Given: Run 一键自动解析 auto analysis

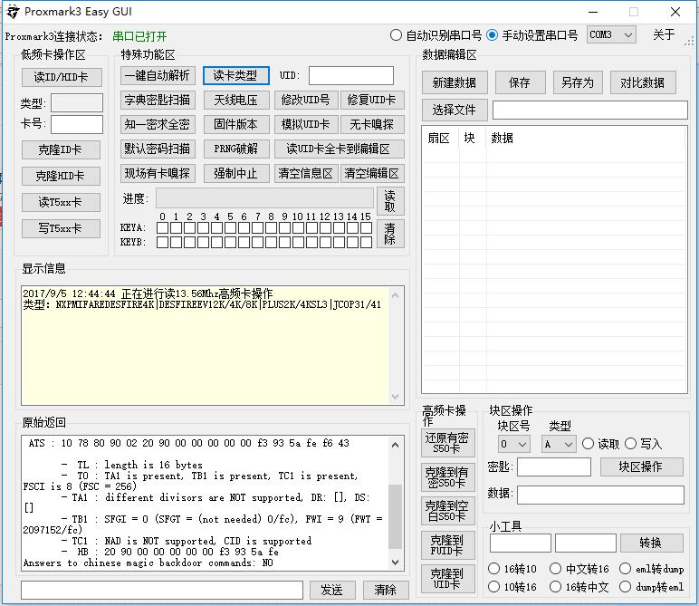Looking at the screenshot, I should (x=158, y=75).
